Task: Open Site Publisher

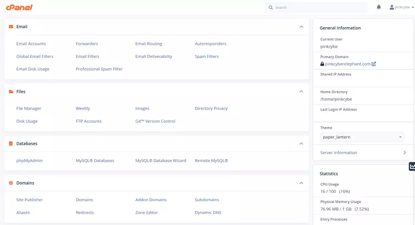Action: (29, 200)
